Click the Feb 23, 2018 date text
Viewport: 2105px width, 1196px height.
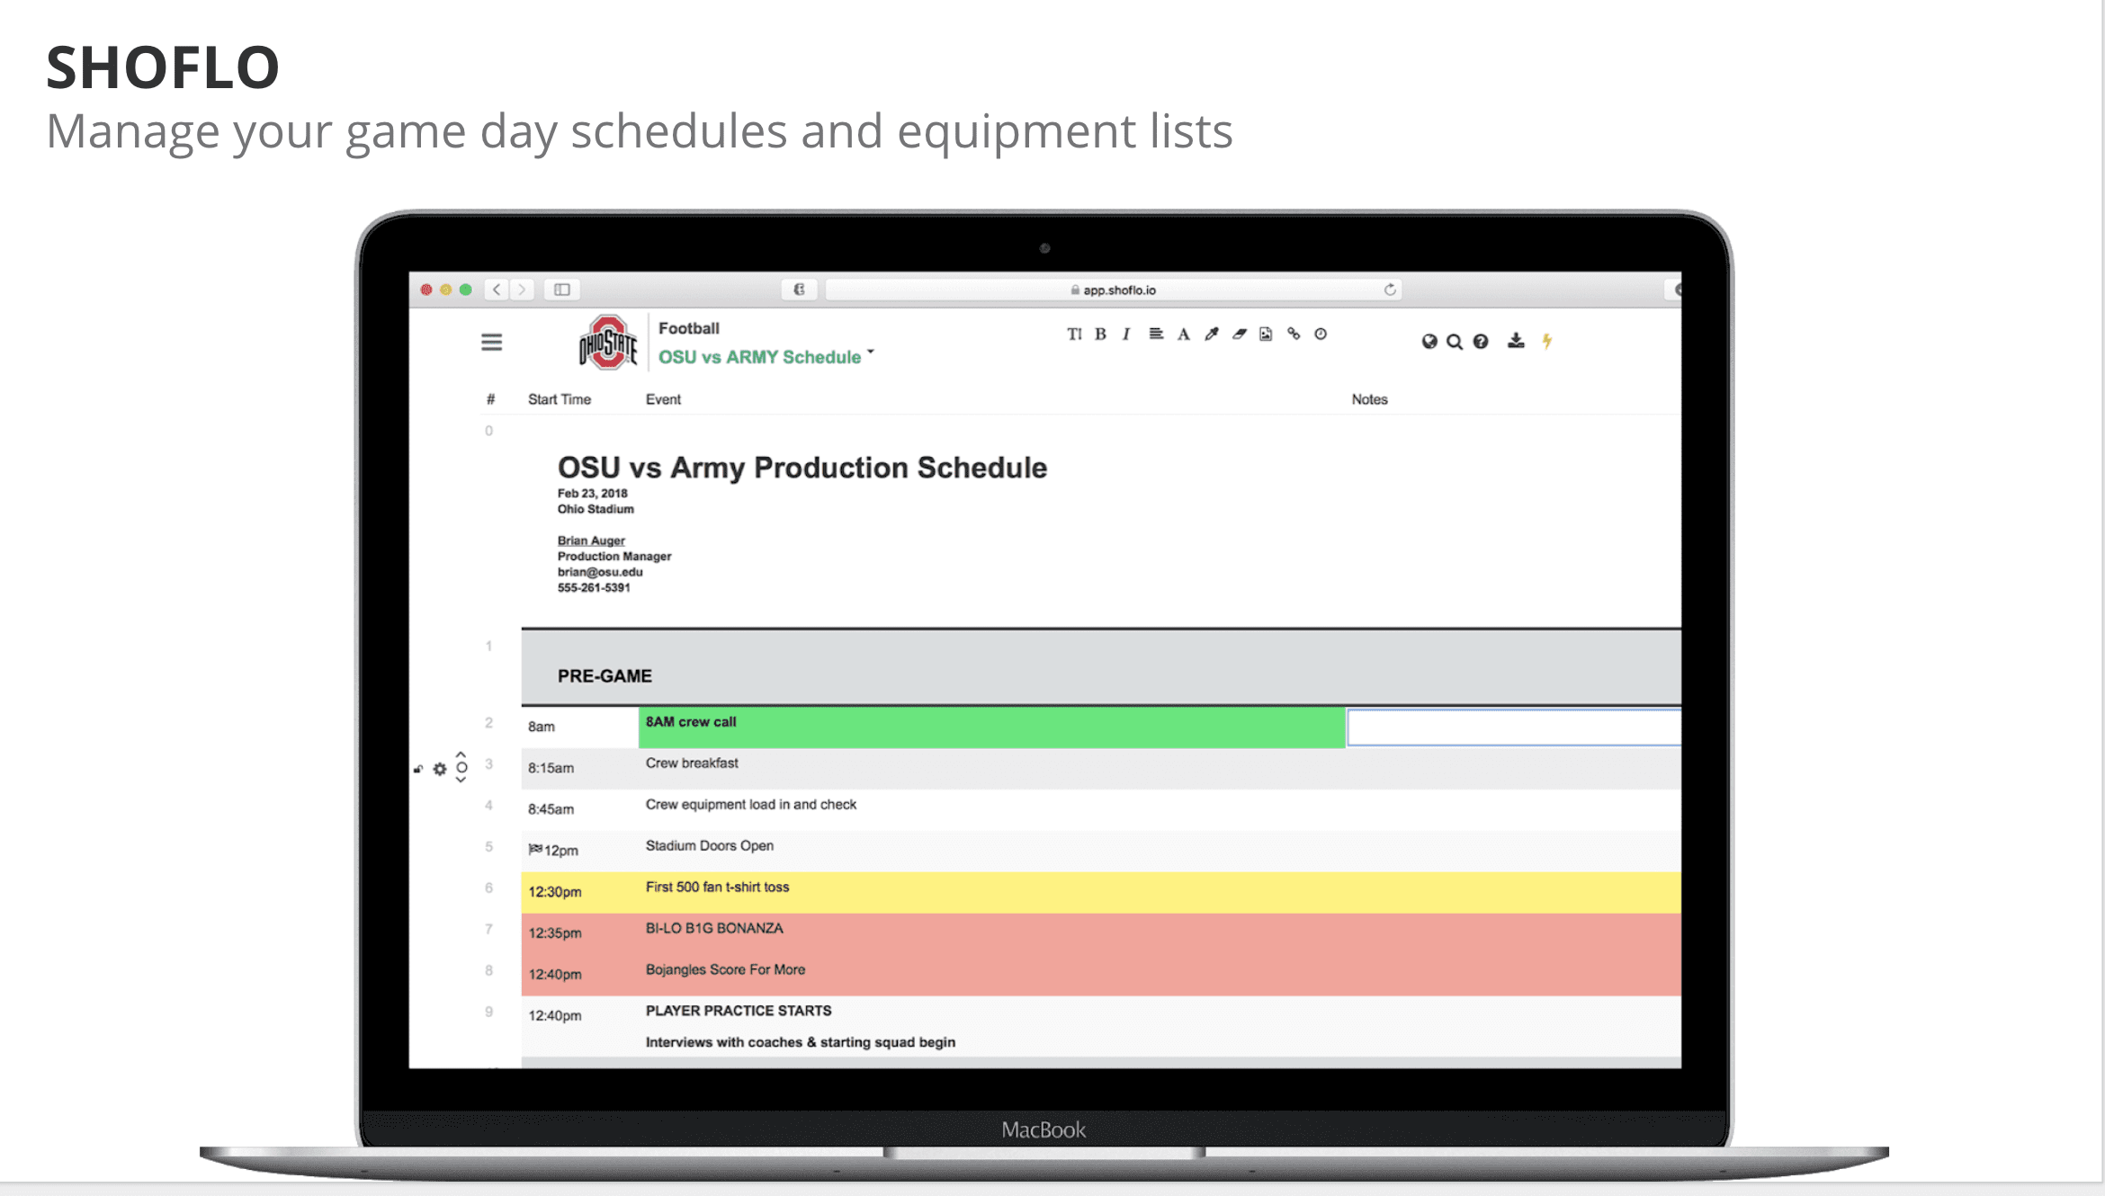[593, 493]
